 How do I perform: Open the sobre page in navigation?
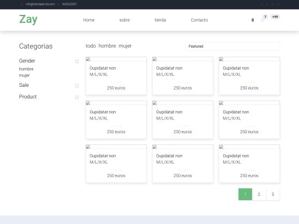(x=125, y=20)
